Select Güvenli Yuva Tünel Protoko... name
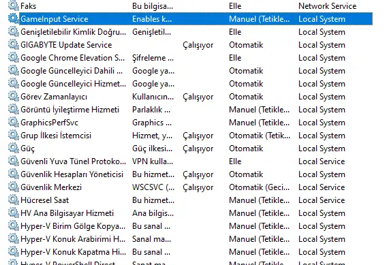The image size is (389, 265). click(73, 161)
